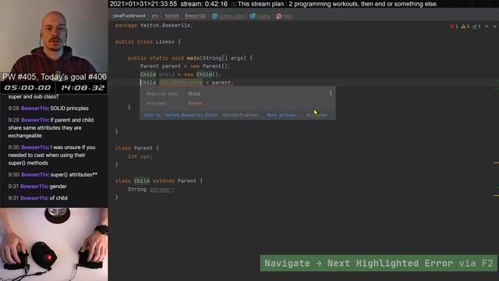Click 'PW #405, Today's goal #406' overlay text
The image size is (499, 281).
[x=55, y=76]
